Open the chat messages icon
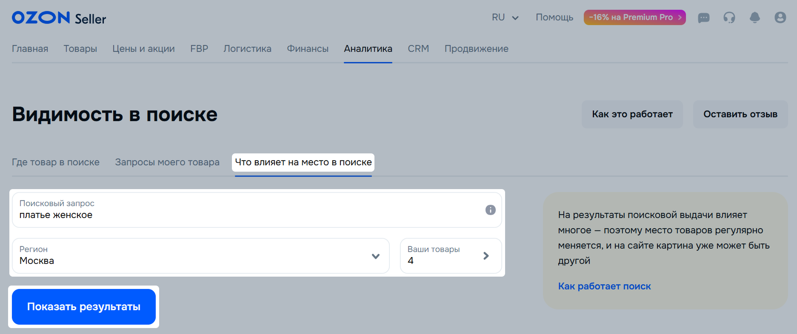Screen dimensions: 797x334 [703, 17]
